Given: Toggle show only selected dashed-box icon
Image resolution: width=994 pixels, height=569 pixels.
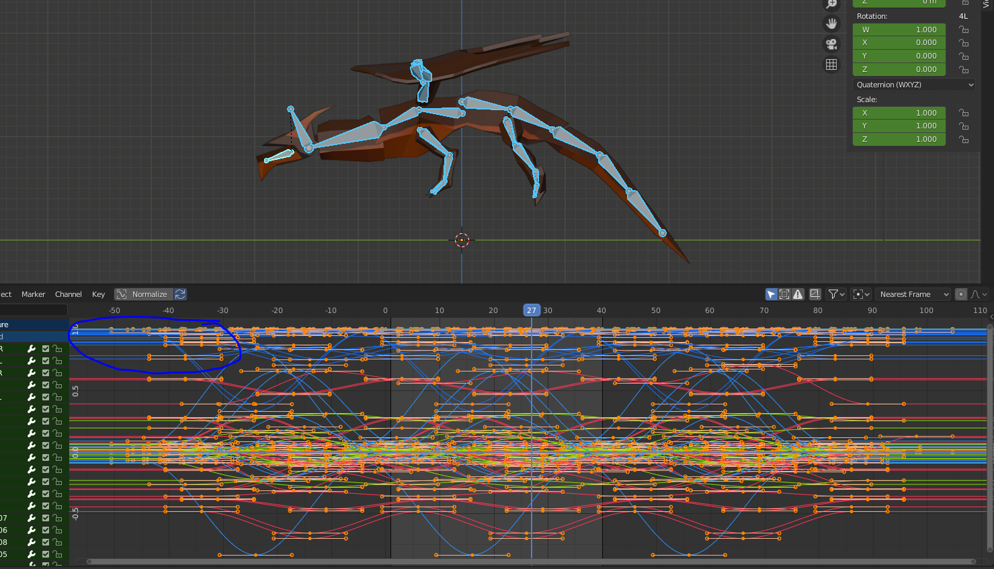Looking at the screenshot, I should coord(784,294).
